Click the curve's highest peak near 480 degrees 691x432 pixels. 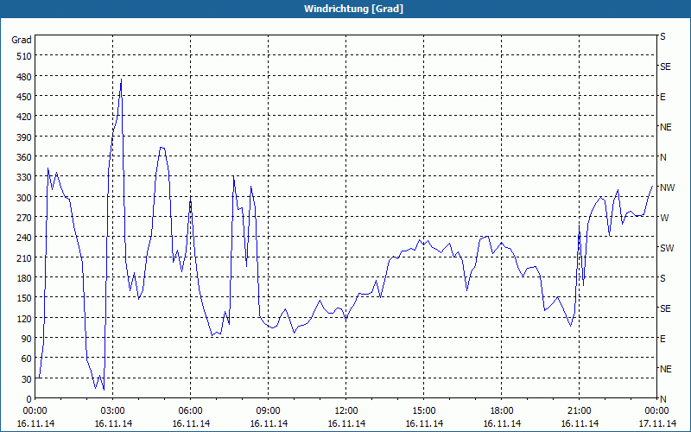121,79
